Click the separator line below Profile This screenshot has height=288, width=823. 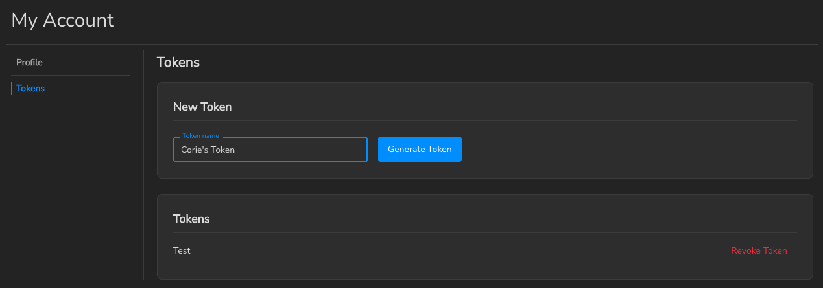[x=71, y=76]
